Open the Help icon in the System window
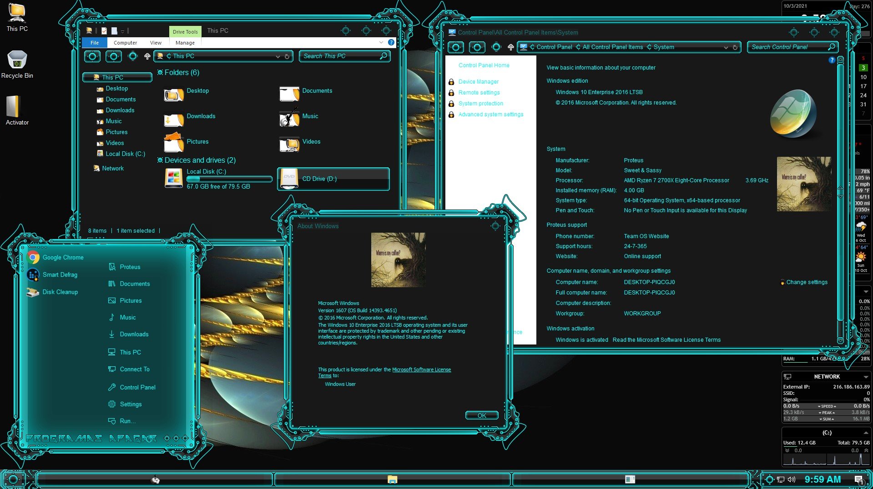Viewport: 873px width, 489px height. point(832,60)
